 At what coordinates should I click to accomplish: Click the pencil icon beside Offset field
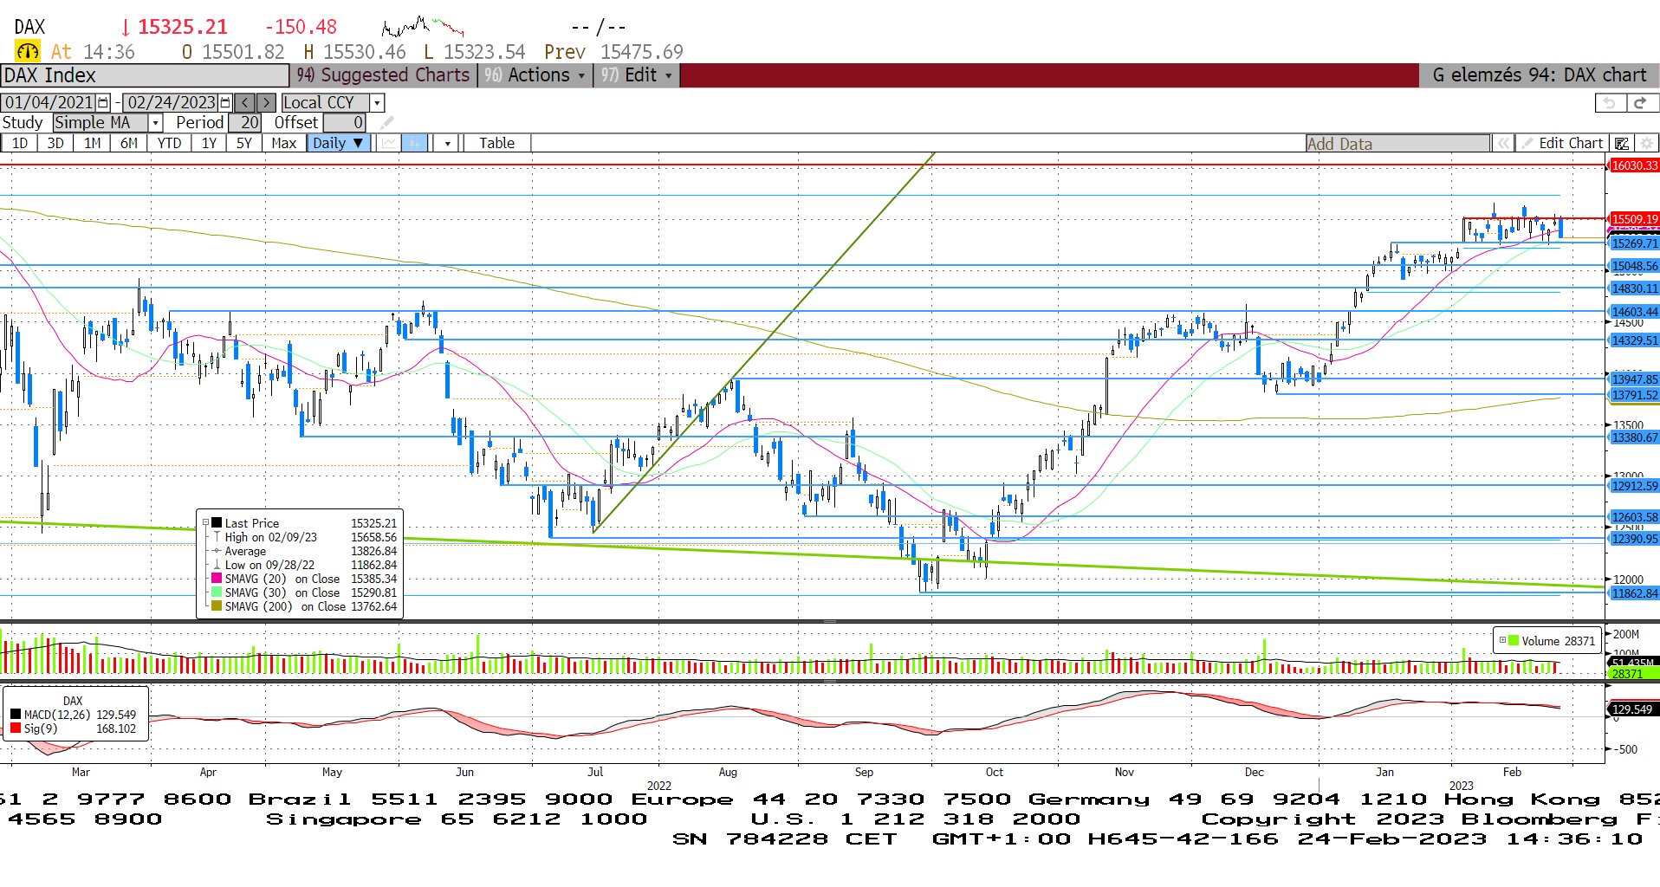[x=386, y=123]
